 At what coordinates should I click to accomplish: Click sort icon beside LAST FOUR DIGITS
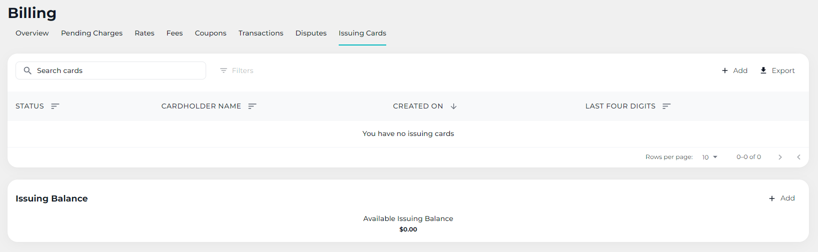[666, 106]
